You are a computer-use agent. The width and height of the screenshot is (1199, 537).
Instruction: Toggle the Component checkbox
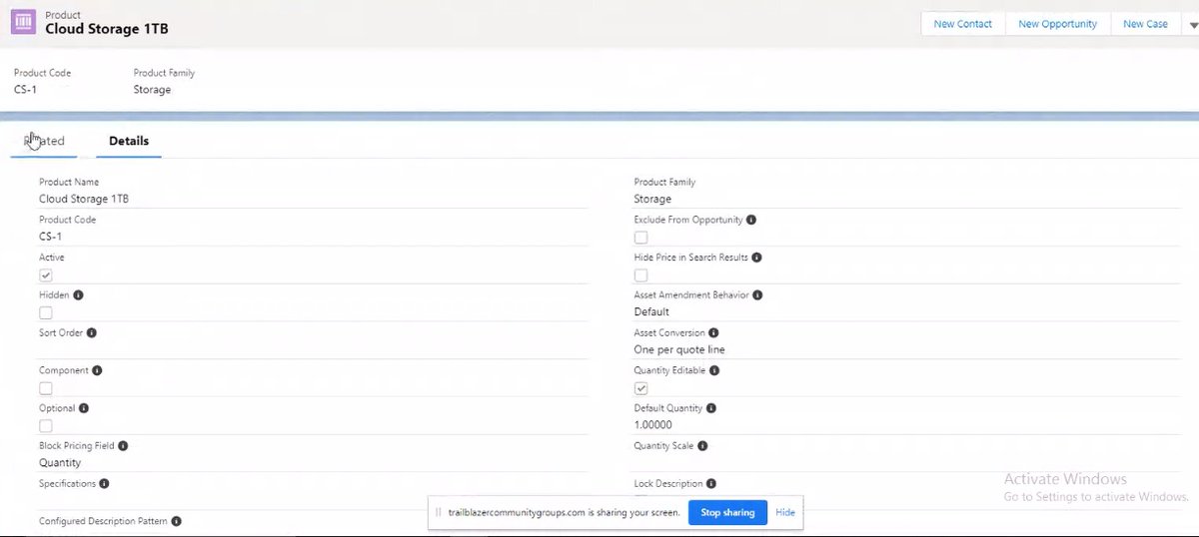point(46,388)
